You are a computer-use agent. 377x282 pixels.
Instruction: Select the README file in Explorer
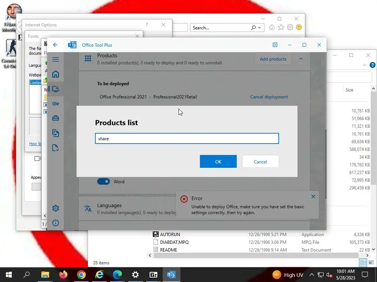169,250
